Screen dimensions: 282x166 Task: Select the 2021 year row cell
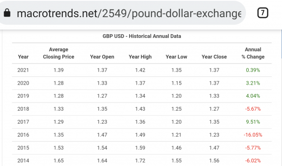pos(23,70)
